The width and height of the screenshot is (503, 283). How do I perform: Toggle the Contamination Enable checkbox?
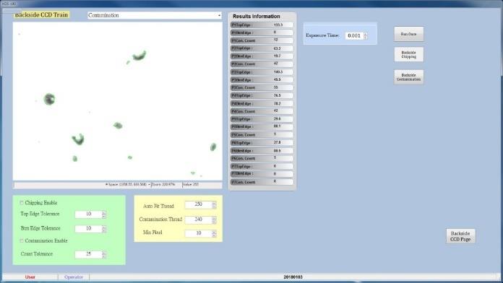click(22, 240)
